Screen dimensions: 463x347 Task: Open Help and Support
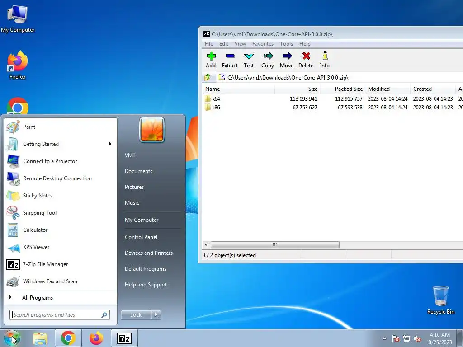(x=146, y=285)
